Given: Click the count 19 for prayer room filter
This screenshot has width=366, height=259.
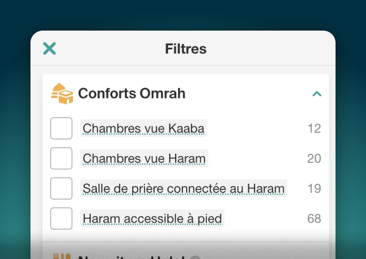Looking at the screenshot, I should tap(314, 188).
